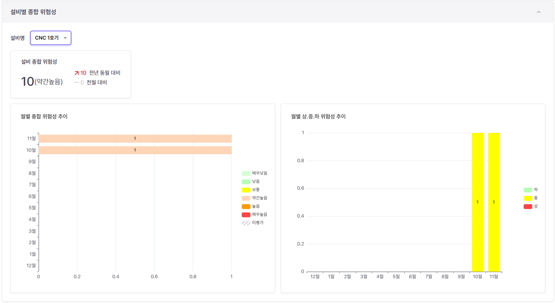Toggle the 매우낮음 legend swatch

246,173
